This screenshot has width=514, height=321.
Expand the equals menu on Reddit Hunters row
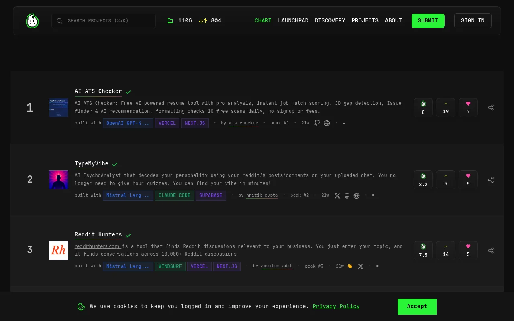click(377, 266)
